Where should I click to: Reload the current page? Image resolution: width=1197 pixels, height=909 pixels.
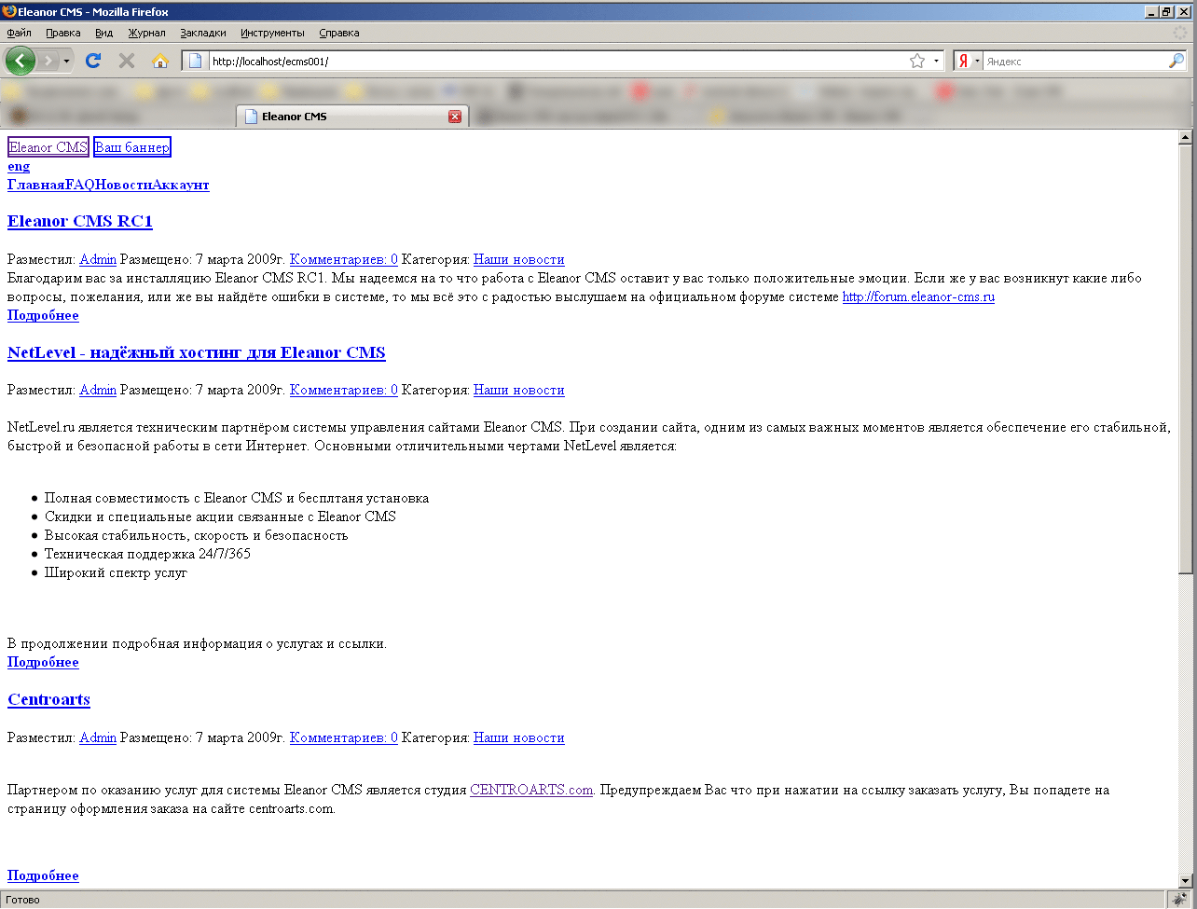coord(93,61)
